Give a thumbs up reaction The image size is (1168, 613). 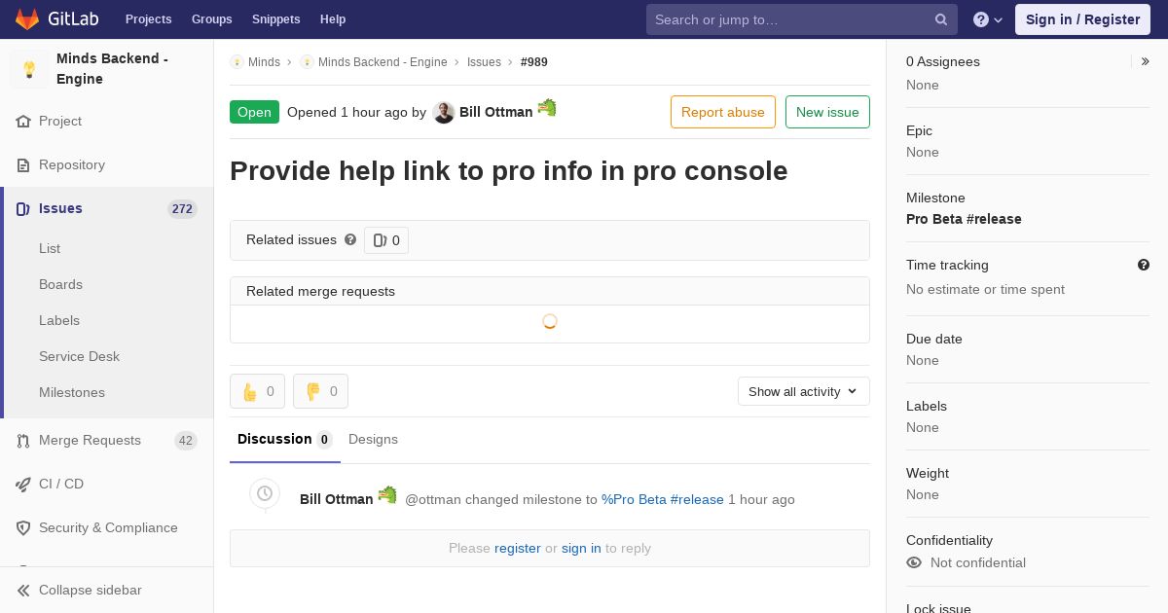pyautogui.click(x=257, y=391)
